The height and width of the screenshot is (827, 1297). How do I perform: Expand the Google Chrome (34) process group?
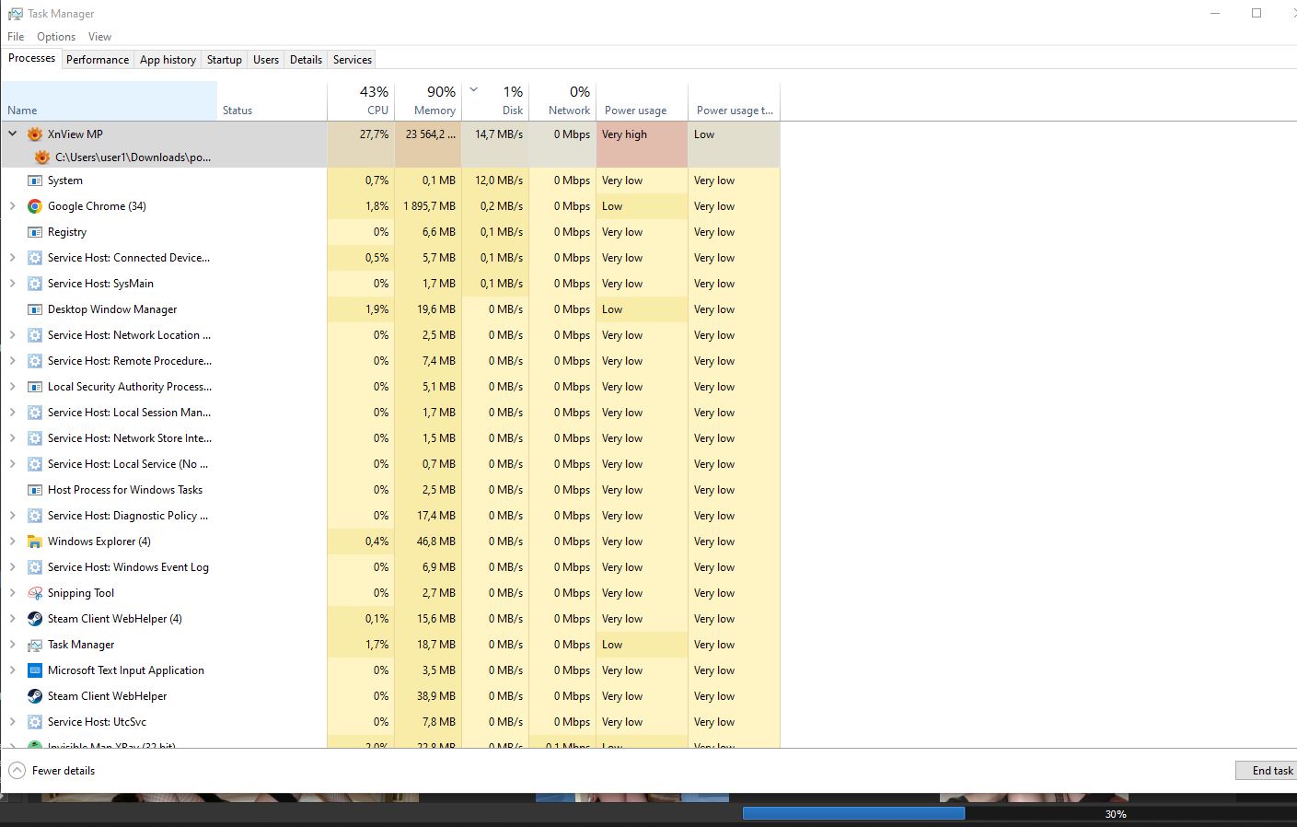tap(13, 206)
